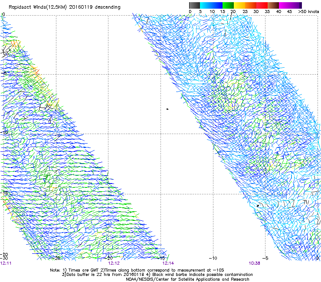This screenshot has height=282, width=321.
Task: Click the small black island mark near 12:14 swath
Action: pyautogui.click(x=167, y=109)
